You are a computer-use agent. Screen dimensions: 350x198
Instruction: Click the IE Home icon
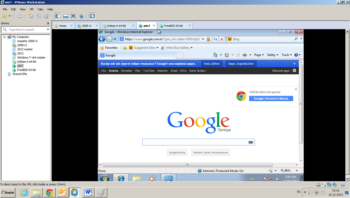[215, 55]
